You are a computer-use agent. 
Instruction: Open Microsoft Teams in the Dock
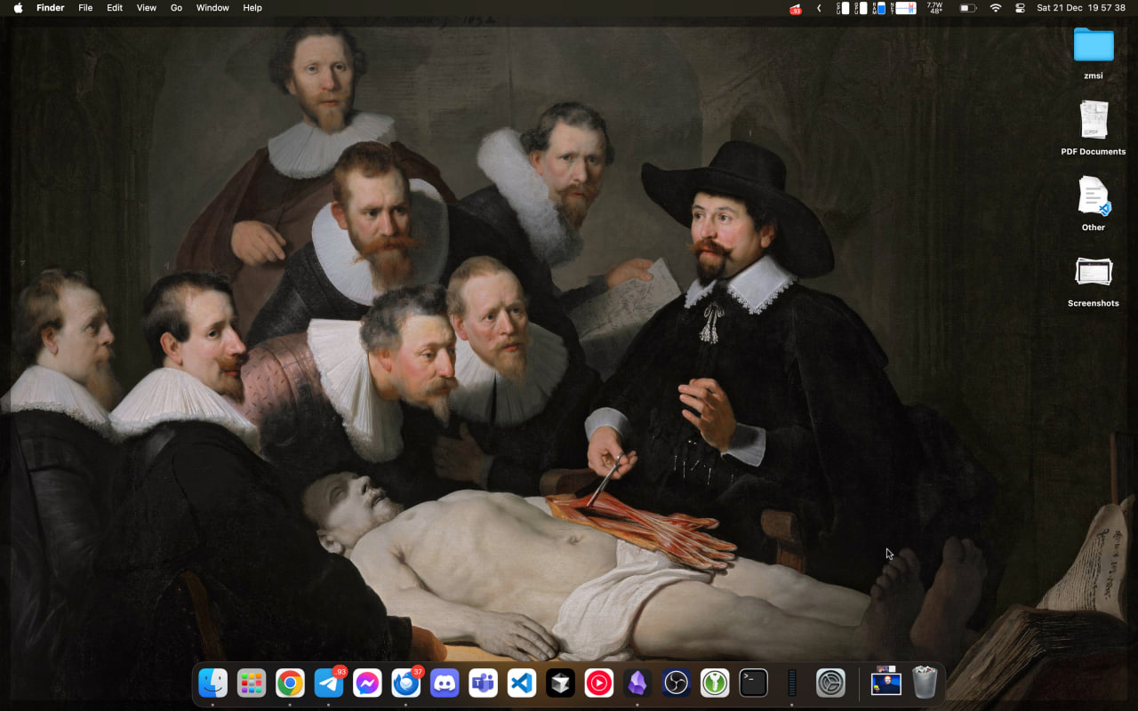(484, 683)
